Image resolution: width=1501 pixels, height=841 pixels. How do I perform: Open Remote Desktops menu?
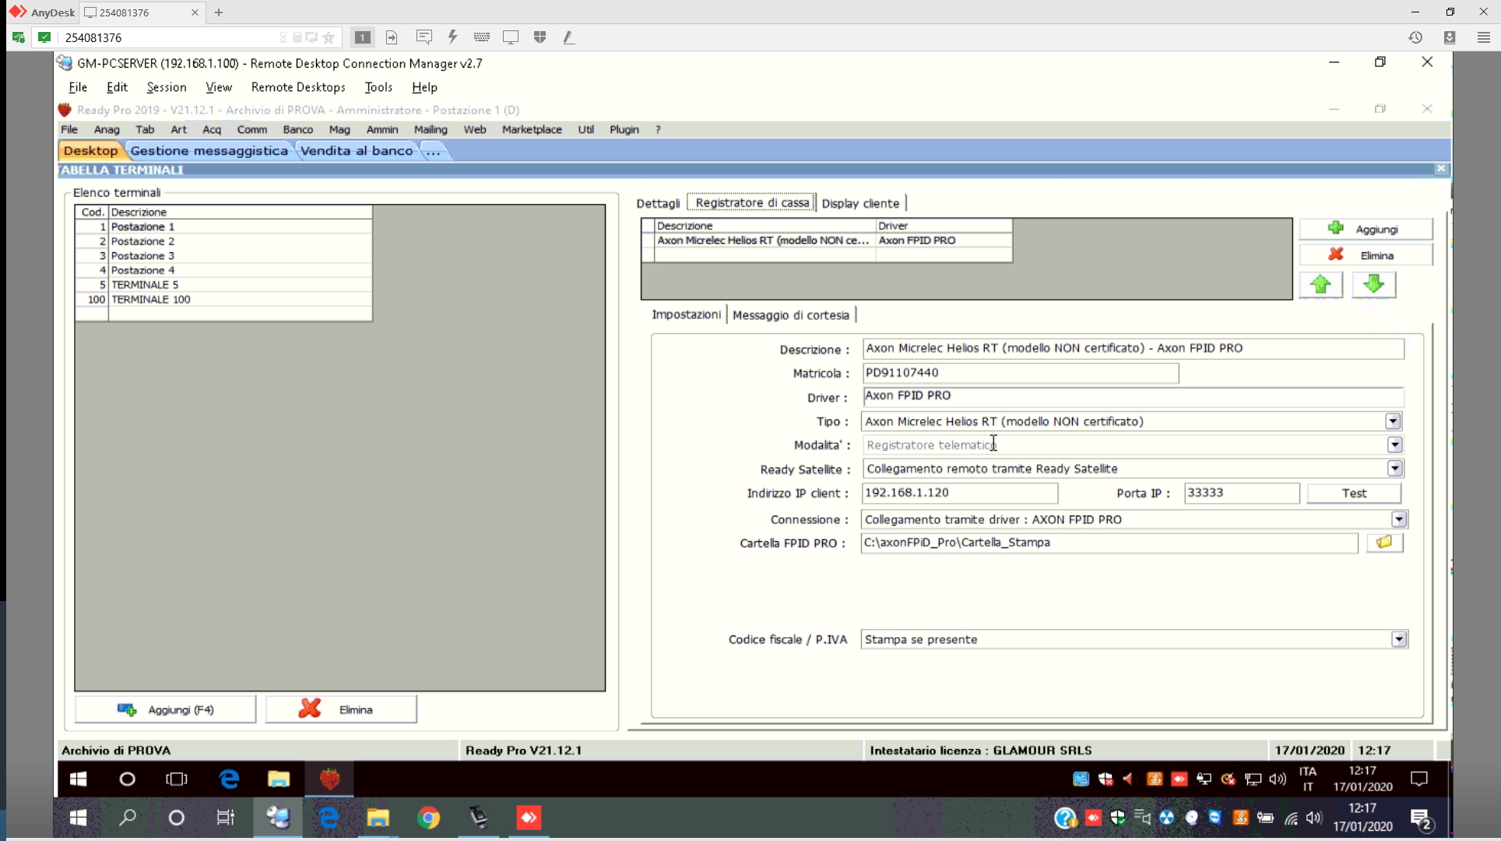(x=298, y=87)
